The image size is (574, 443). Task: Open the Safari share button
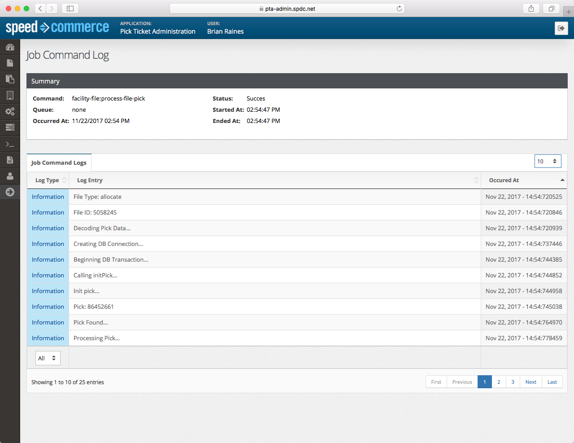531,9
